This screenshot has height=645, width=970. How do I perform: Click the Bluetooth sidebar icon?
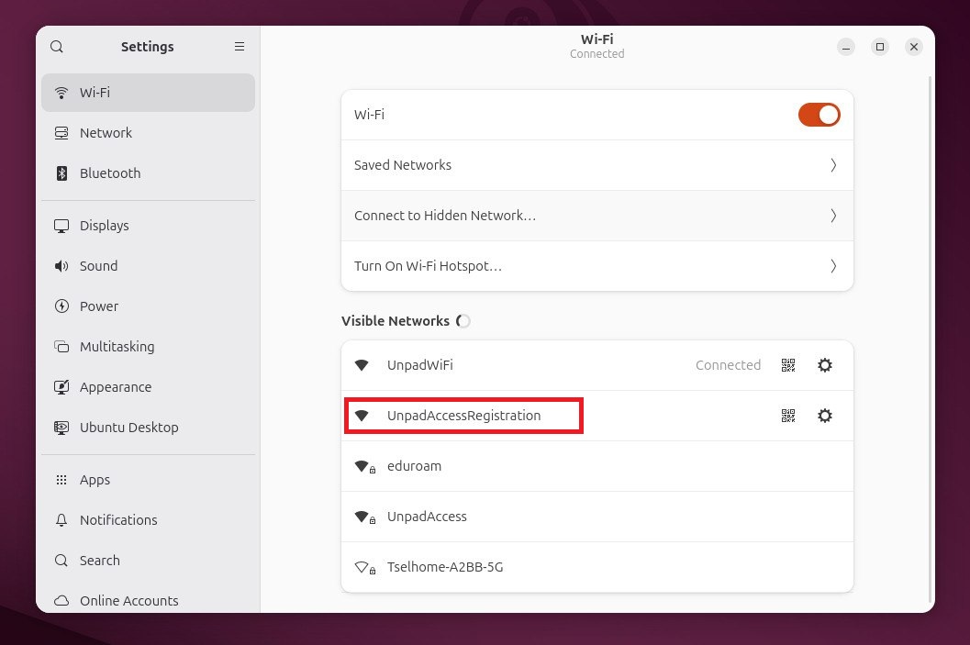(61, 173)
